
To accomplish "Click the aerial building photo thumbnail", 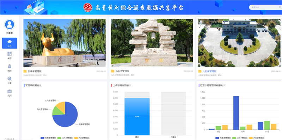I will 239,43.
